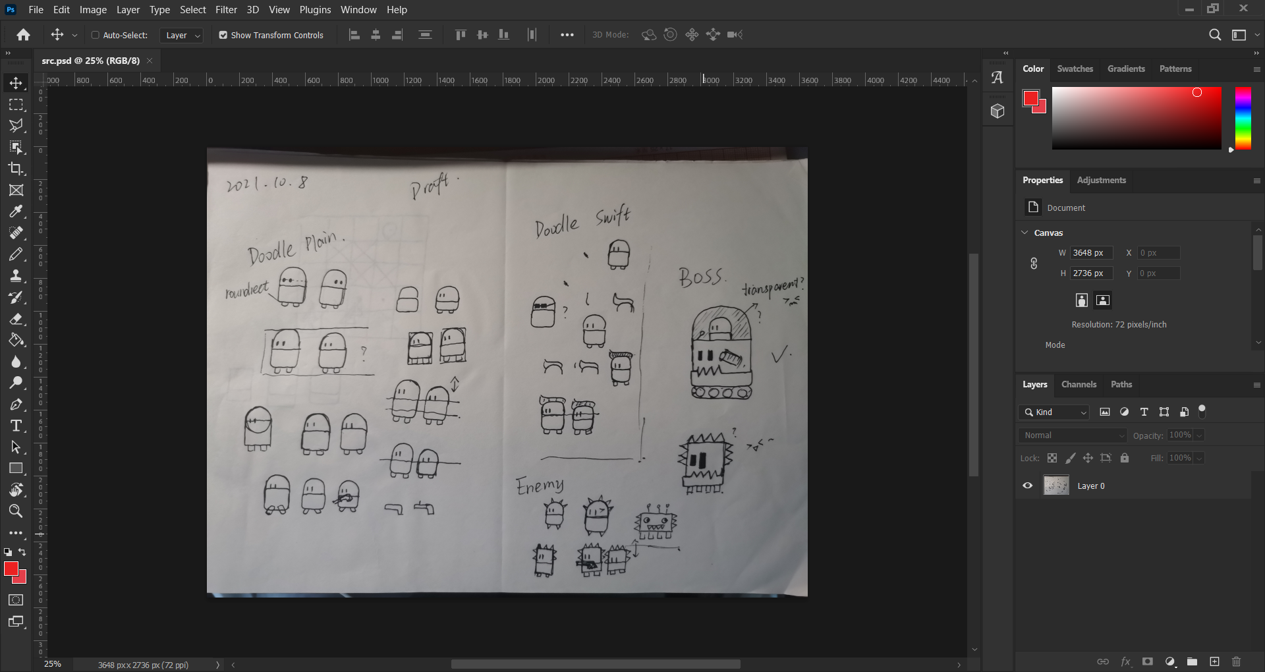Select the Eraser tool
The height and width of the screenshot is (672, 1265).
coord(16,319)
